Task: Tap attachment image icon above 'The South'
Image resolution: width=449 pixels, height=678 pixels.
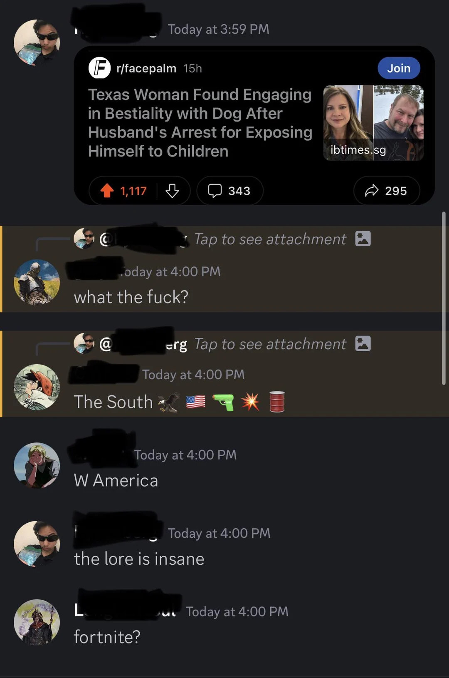Action: coord(363,344)
